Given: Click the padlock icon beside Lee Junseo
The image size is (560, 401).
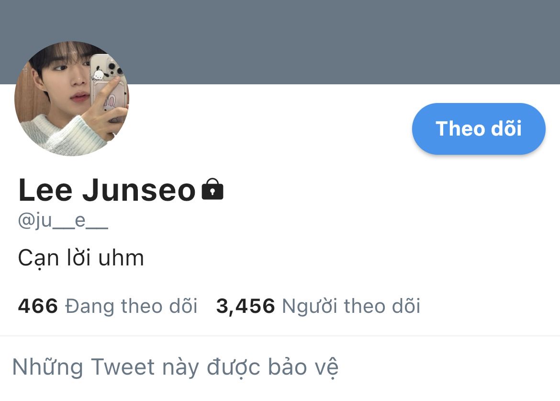Looking at the screenshot, I should (213, 189).
